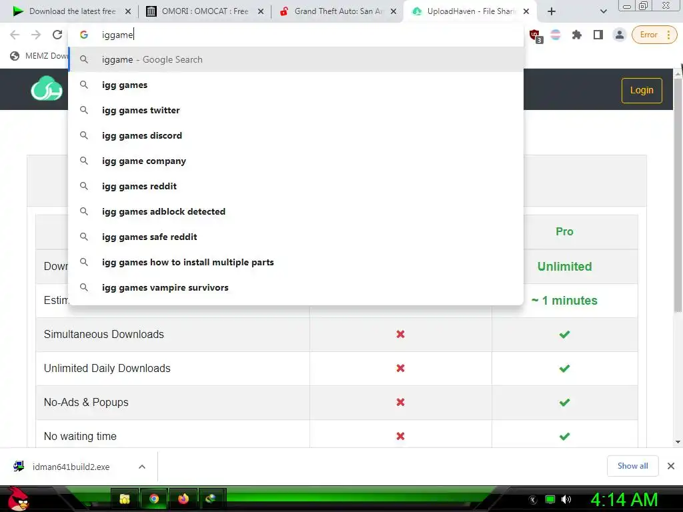Viewport: 683px width, 512px height.
Task: Click the No waiting time label
Action: (x=80, y=436)
